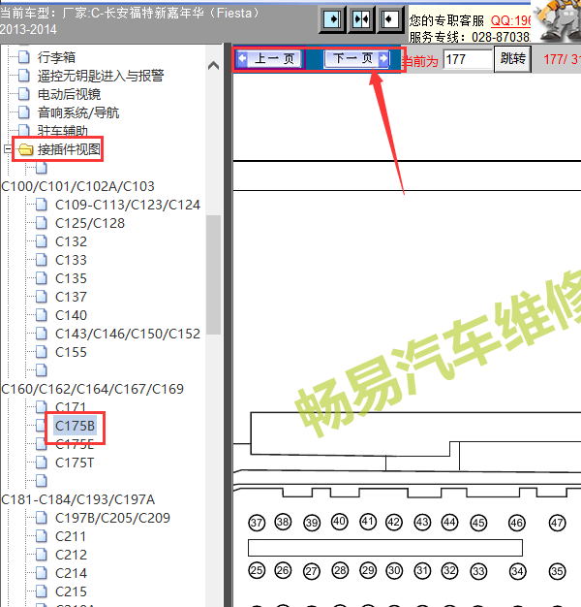Click the page icon beside C212

42,555
